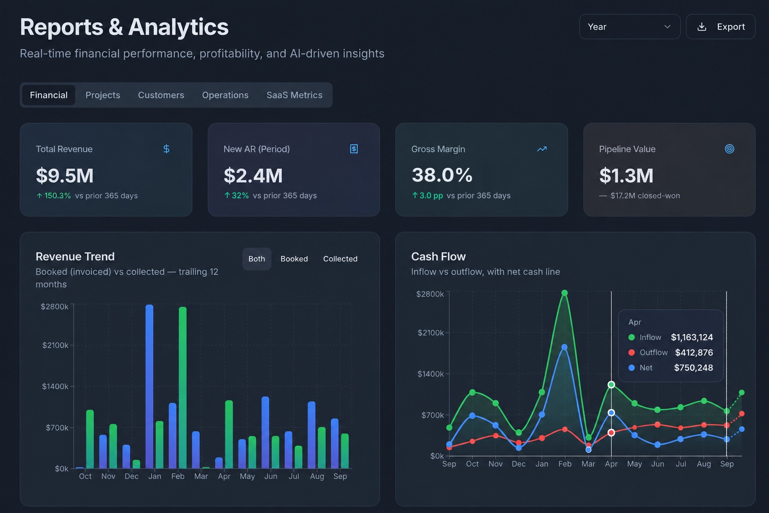This screenshot has height=513, width=769.
Task: Click the $1.3M Pipeline Value figure
Action: click(626, 176)
